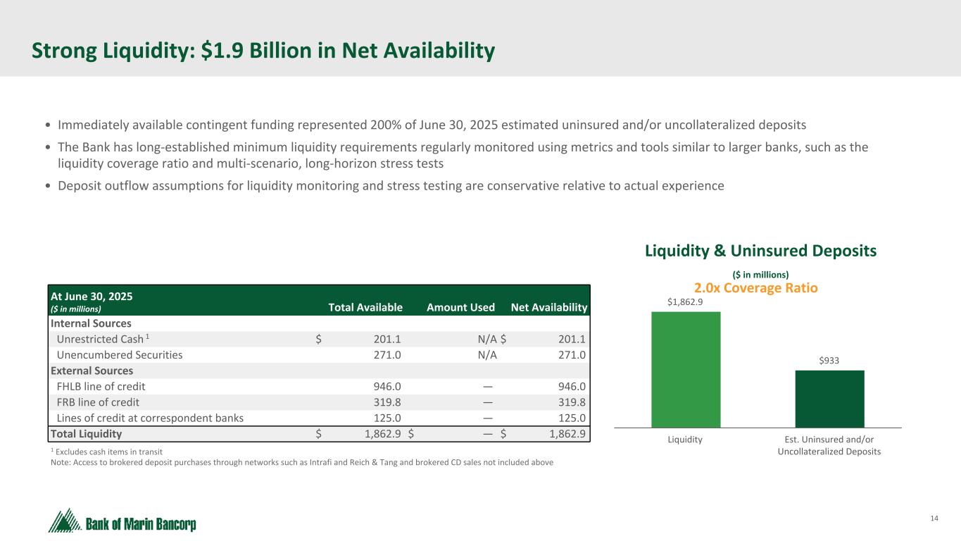
Task: Click the dark green Uninsured Deposits bar
Action: tap(829, 399)
